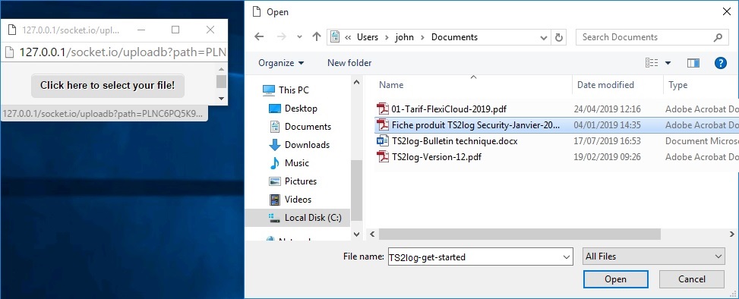Click navigation pane scroll down arrow
739x299 pixels.
[356, 234]
